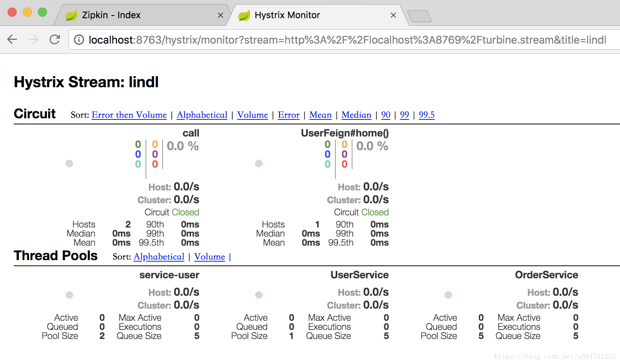
Task: Close the Hystrix Monitor tab
Action: (x=393, y=15)
